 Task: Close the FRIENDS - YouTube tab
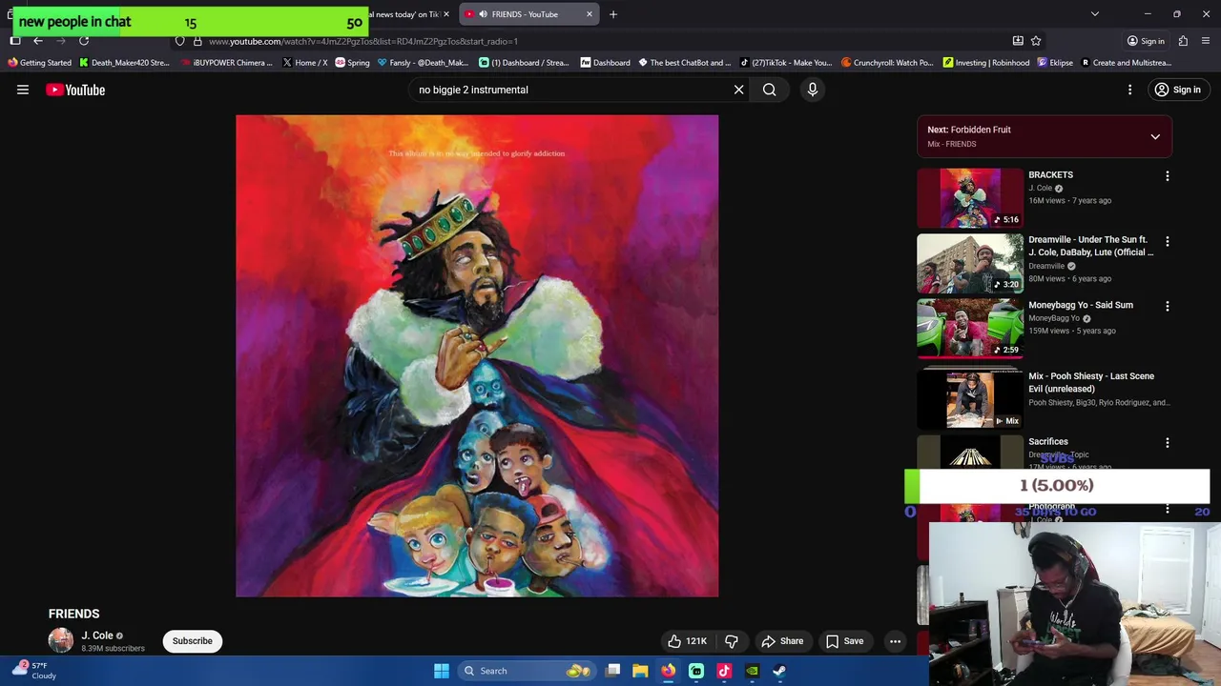(590, 14)
